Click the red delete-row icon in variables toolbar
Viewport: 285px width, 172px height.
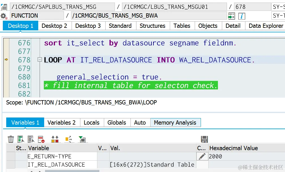(41, 139)
